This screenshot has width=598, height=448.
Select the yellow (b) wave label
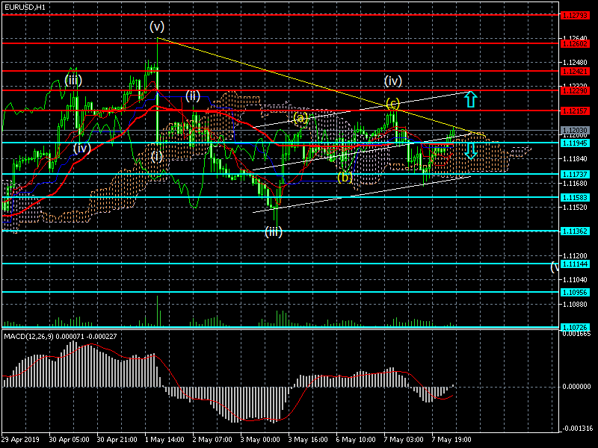coord(344,177)
